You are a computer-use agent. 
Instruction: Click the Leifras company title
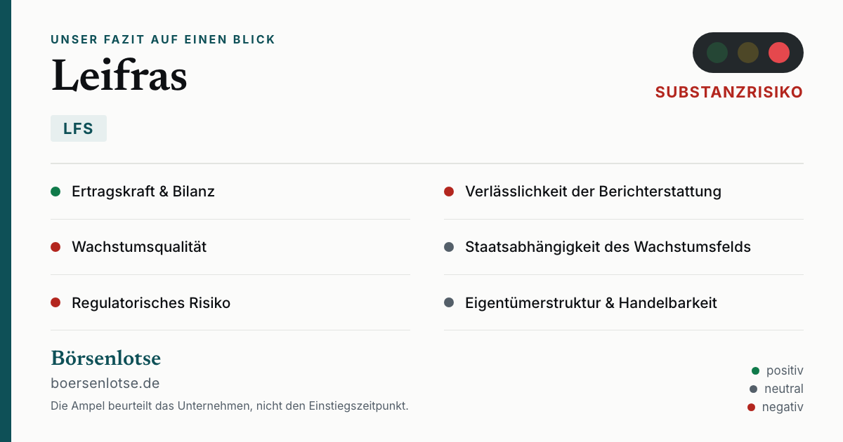(119, 76)
